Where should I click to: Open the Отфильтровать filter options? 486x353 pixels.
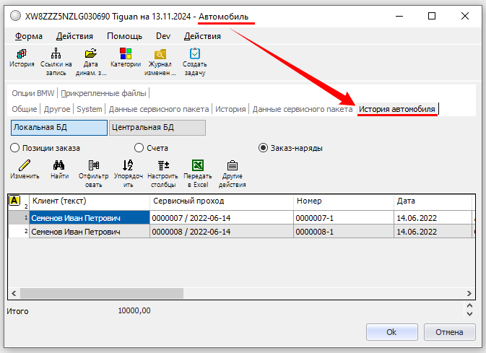(x=93, y=165)
